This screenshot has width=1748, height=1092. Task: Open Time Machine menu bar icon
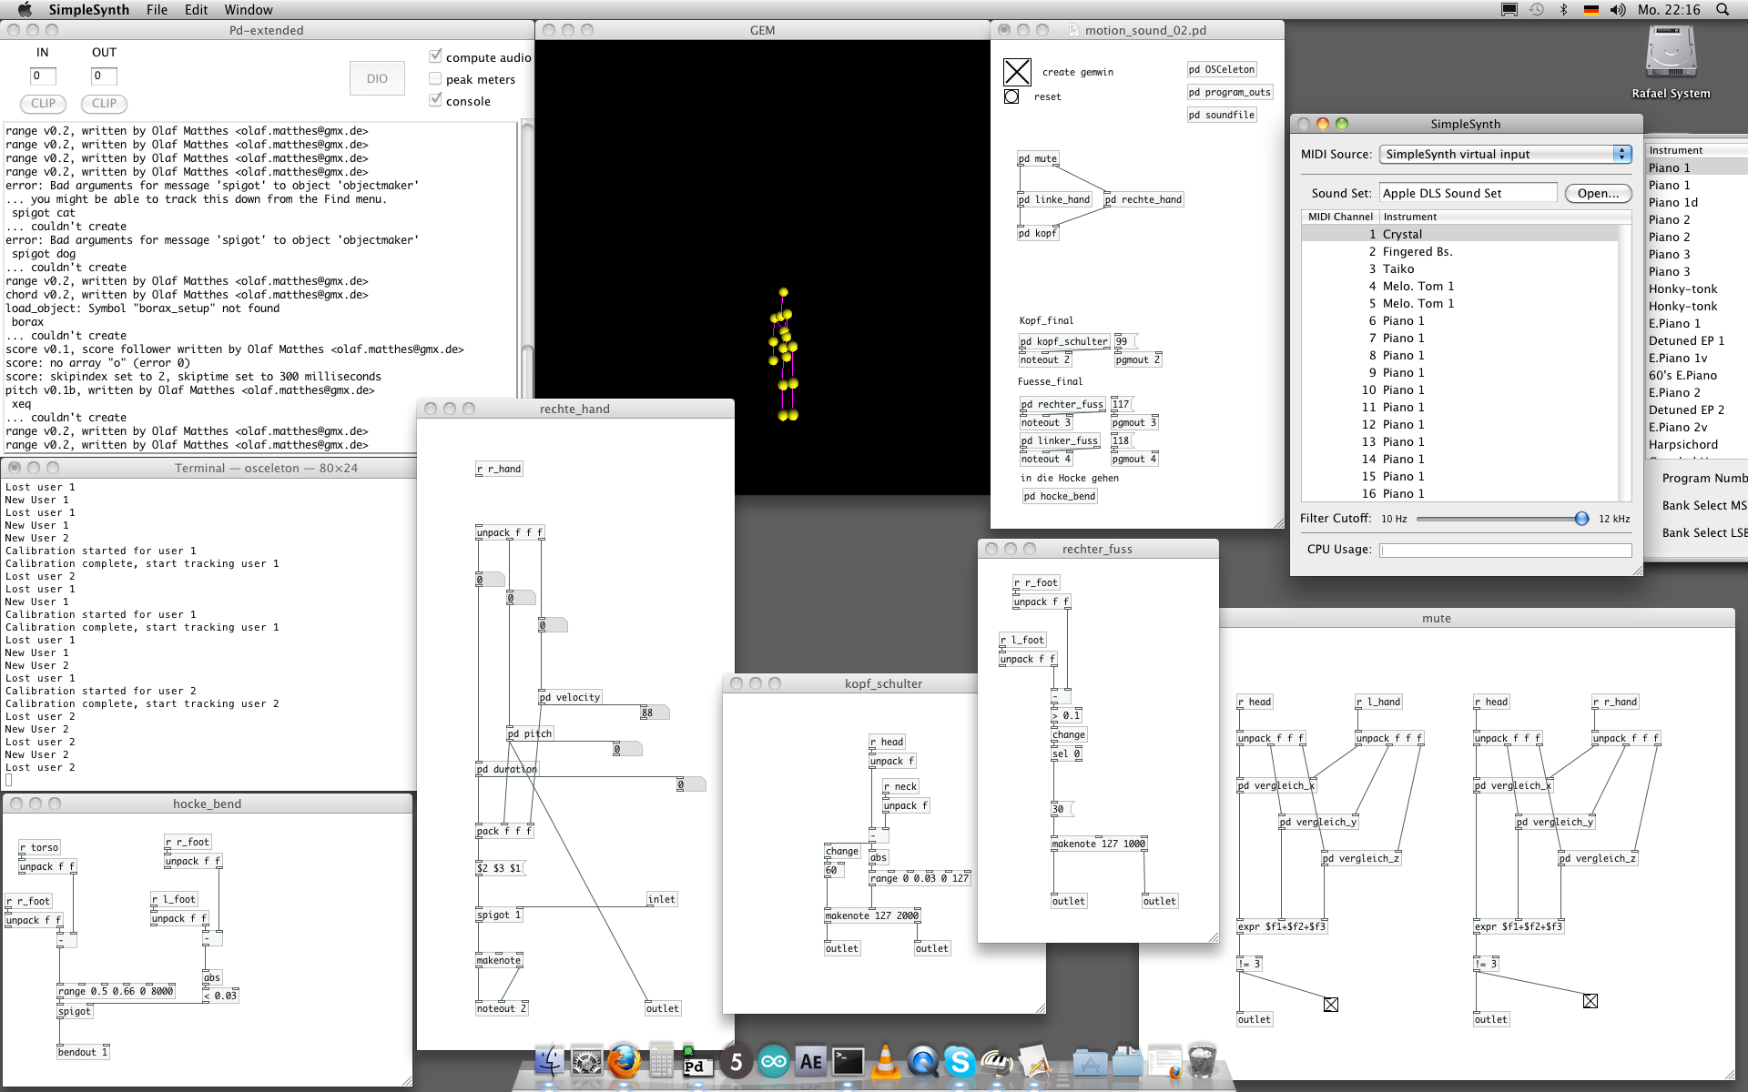(x=1537, y=9)
